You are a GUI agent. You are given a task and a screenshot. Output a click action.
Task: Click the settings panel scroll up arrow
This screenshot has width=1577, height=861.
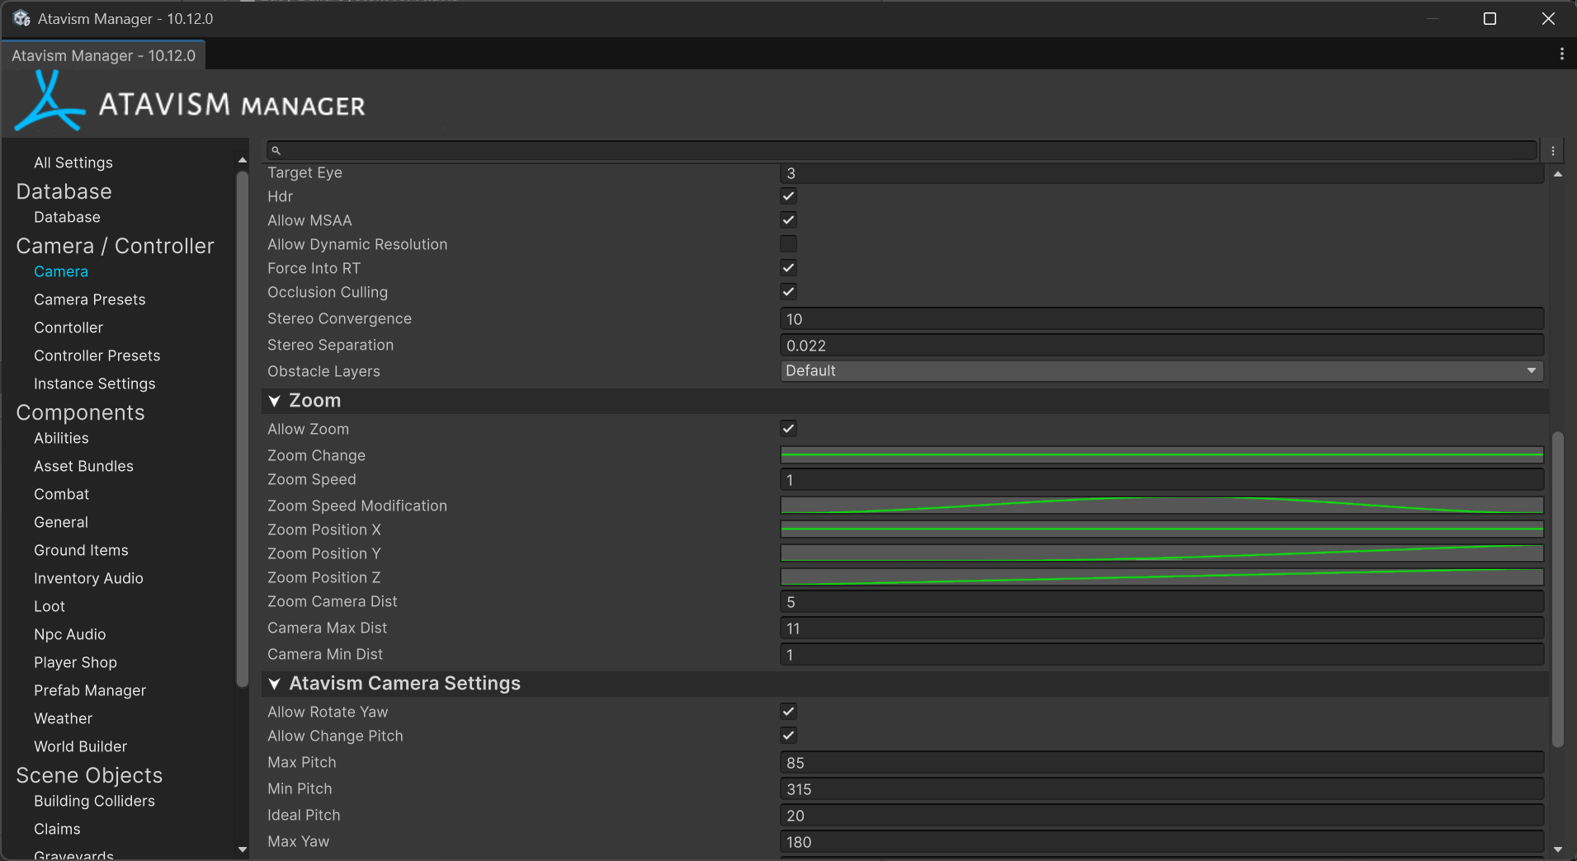click(1558, 174)
